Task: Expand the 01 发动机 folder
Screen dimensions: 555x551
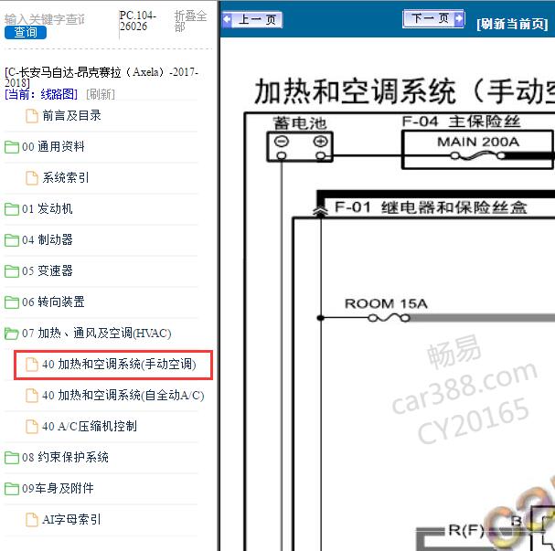Action: tap(47, 209)
